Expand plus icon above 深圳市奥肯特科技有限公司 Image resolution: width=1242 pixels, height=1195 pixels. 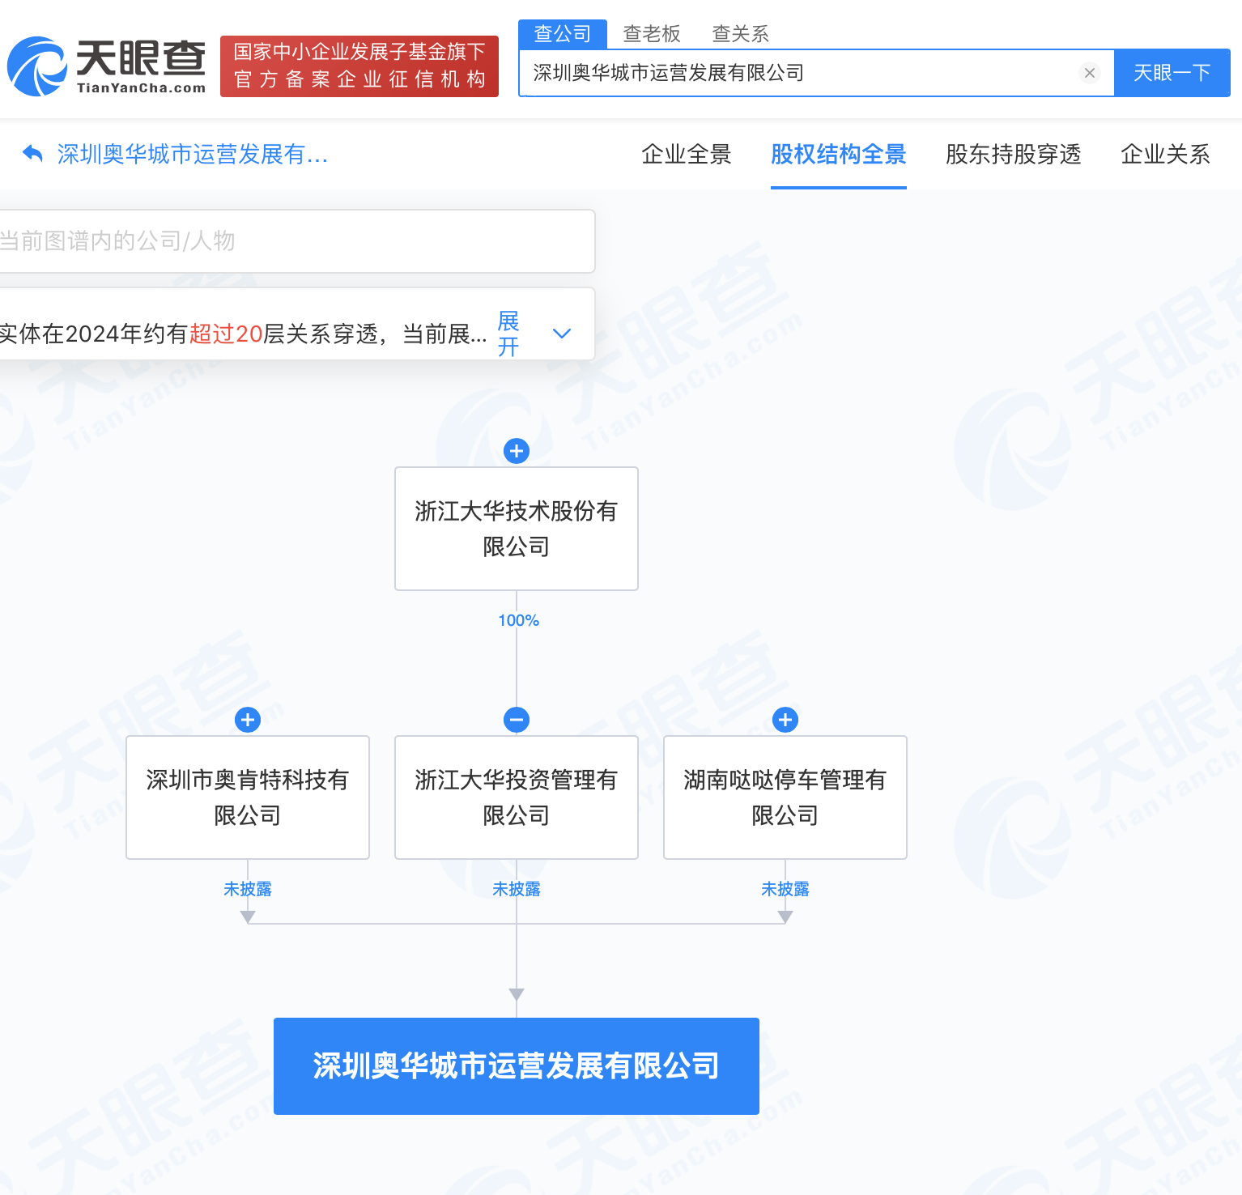[x=248, y=720]
